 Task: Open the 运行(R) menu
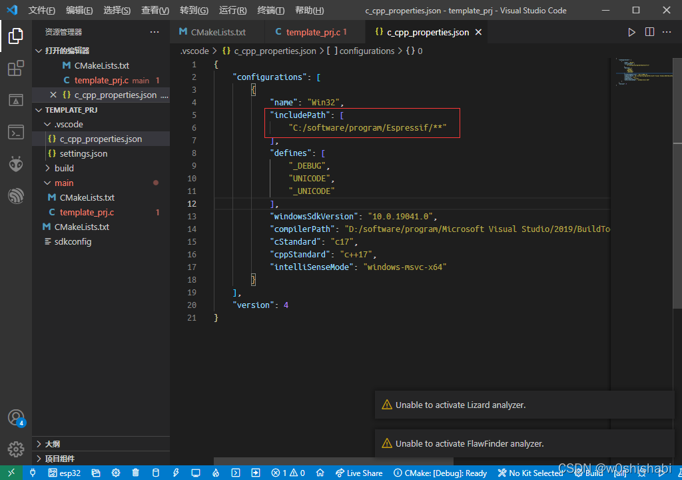click(232, 10)
